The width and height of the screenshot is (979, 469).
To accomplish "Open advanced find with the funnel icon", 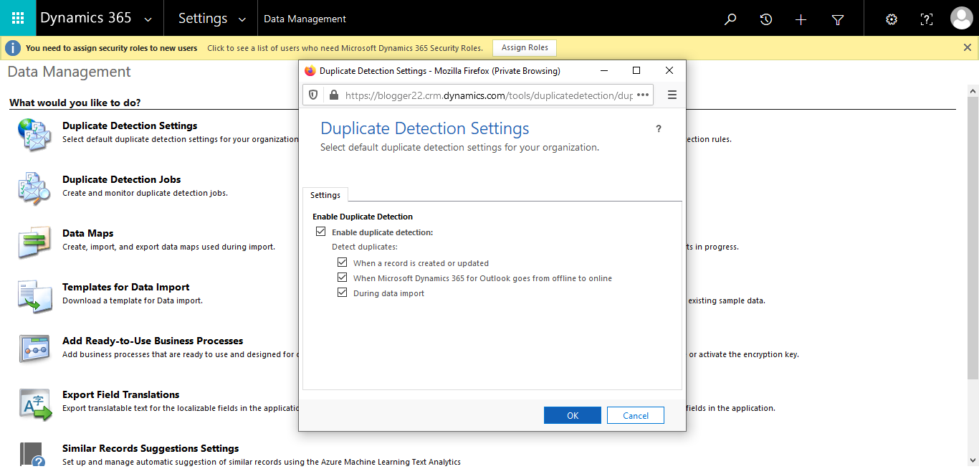I will (x=837, y=18).
